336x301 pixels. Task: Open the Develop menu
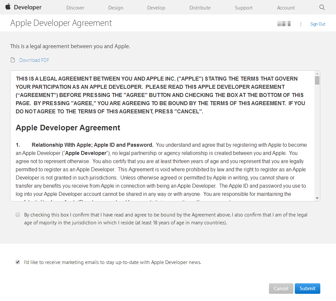(x=156, y=7)
